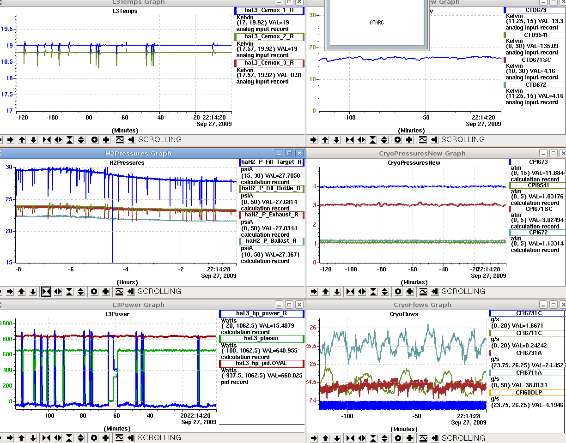Screen dimensions: 566x443
Task: Compress the Y axis in L3Temps toolbar
Action: click(x=70, y=139)
